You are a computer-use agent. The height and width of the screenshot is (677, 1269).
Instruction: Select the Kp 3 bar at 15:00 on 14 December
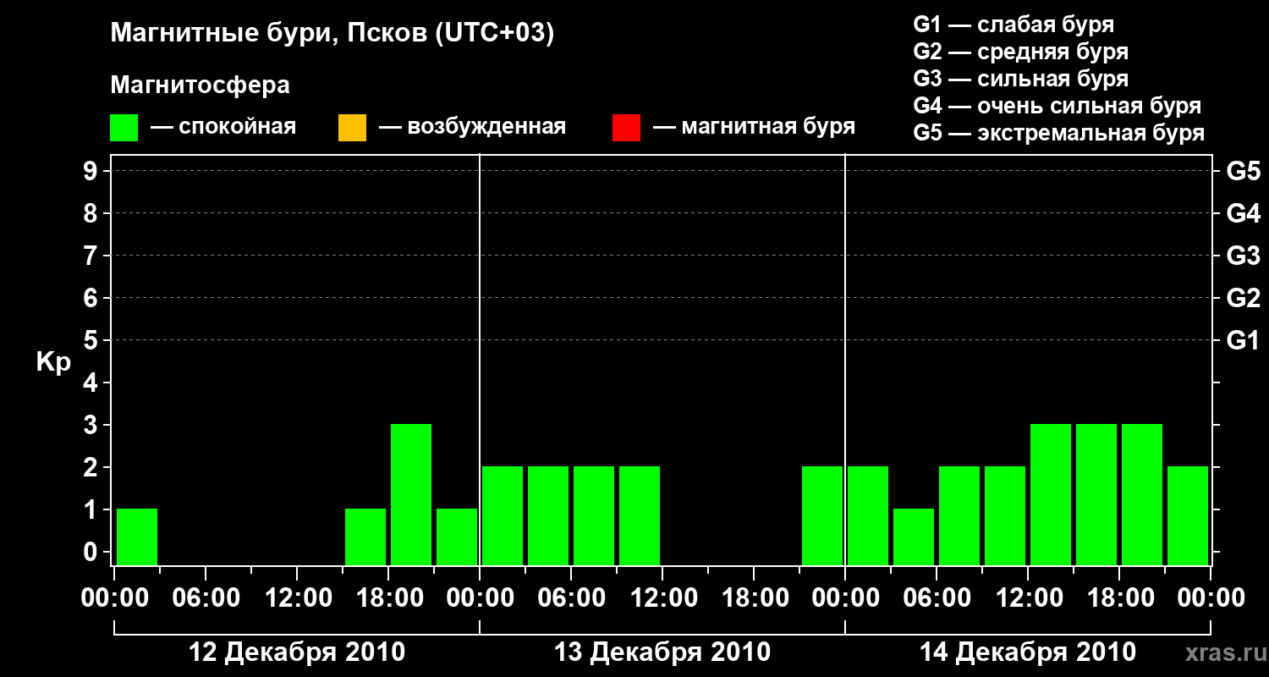click(x=1096, y=494)
